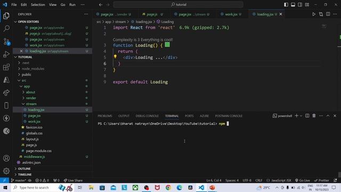Open Chrome from the taskbar

[x=168, y=187]
